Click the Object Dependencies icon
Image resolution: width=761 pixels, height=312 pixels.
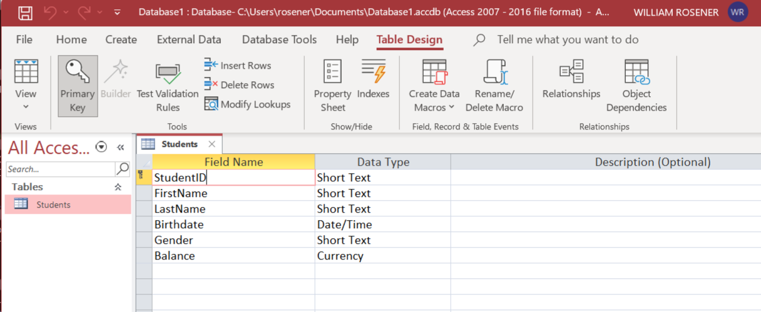click(x=636, y=72)
